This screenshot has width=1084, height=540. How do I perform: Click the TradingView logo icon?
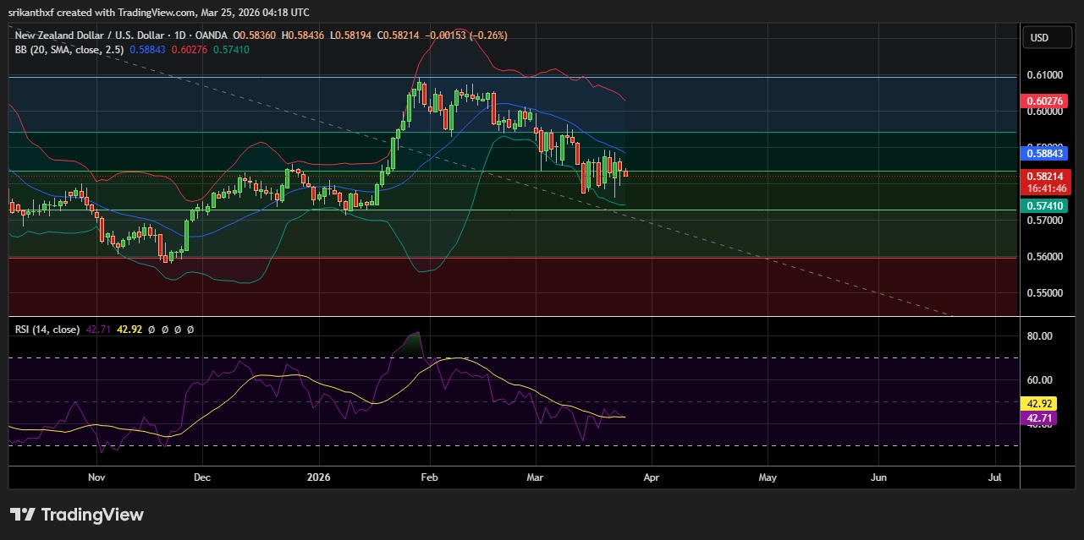pyautogui.click(x=23, y=515)
